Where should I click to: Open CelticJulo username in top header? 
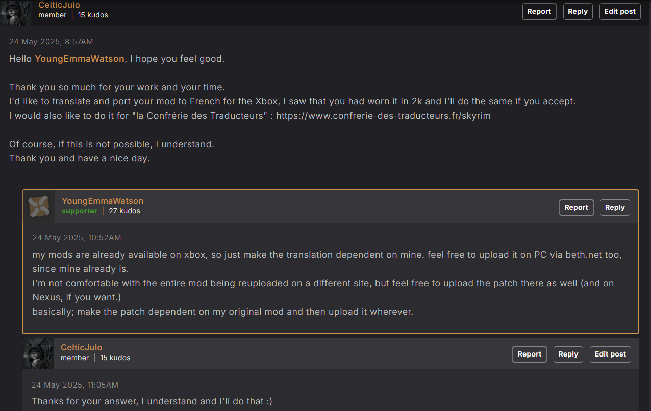(59, 5)
